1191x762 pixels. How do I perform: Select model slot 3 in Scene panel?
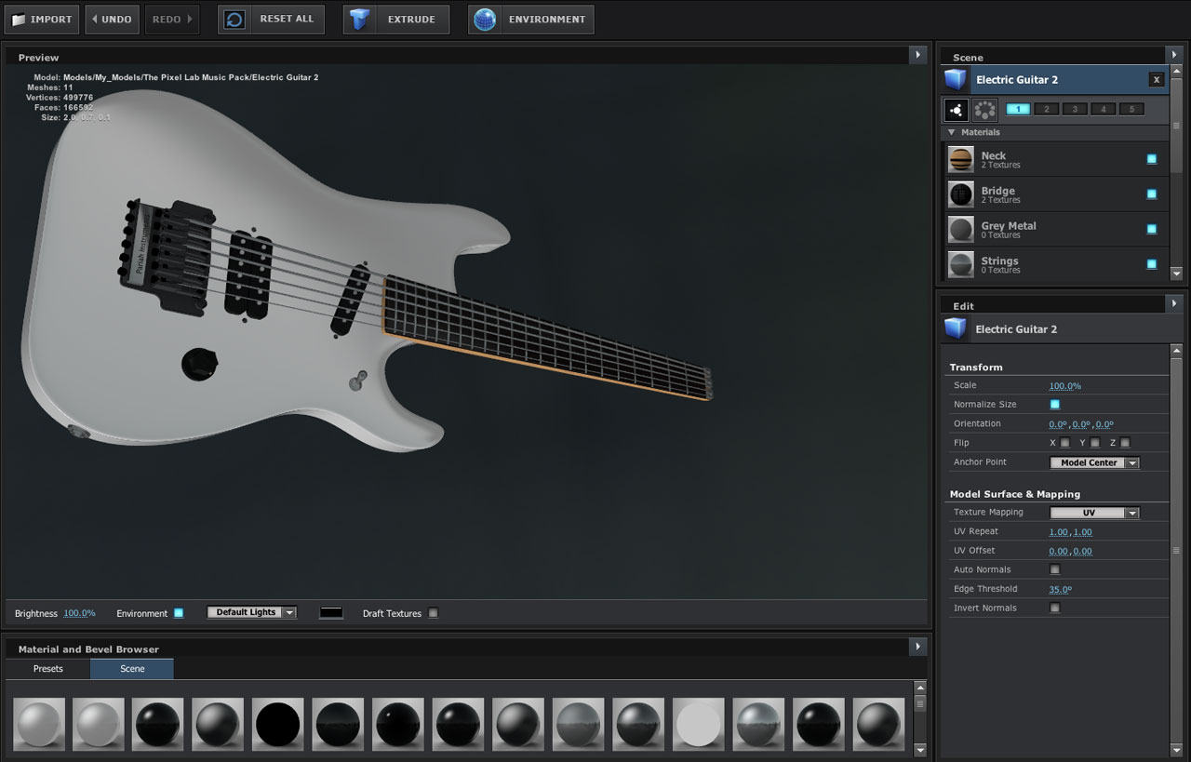tap(1075, 110)
